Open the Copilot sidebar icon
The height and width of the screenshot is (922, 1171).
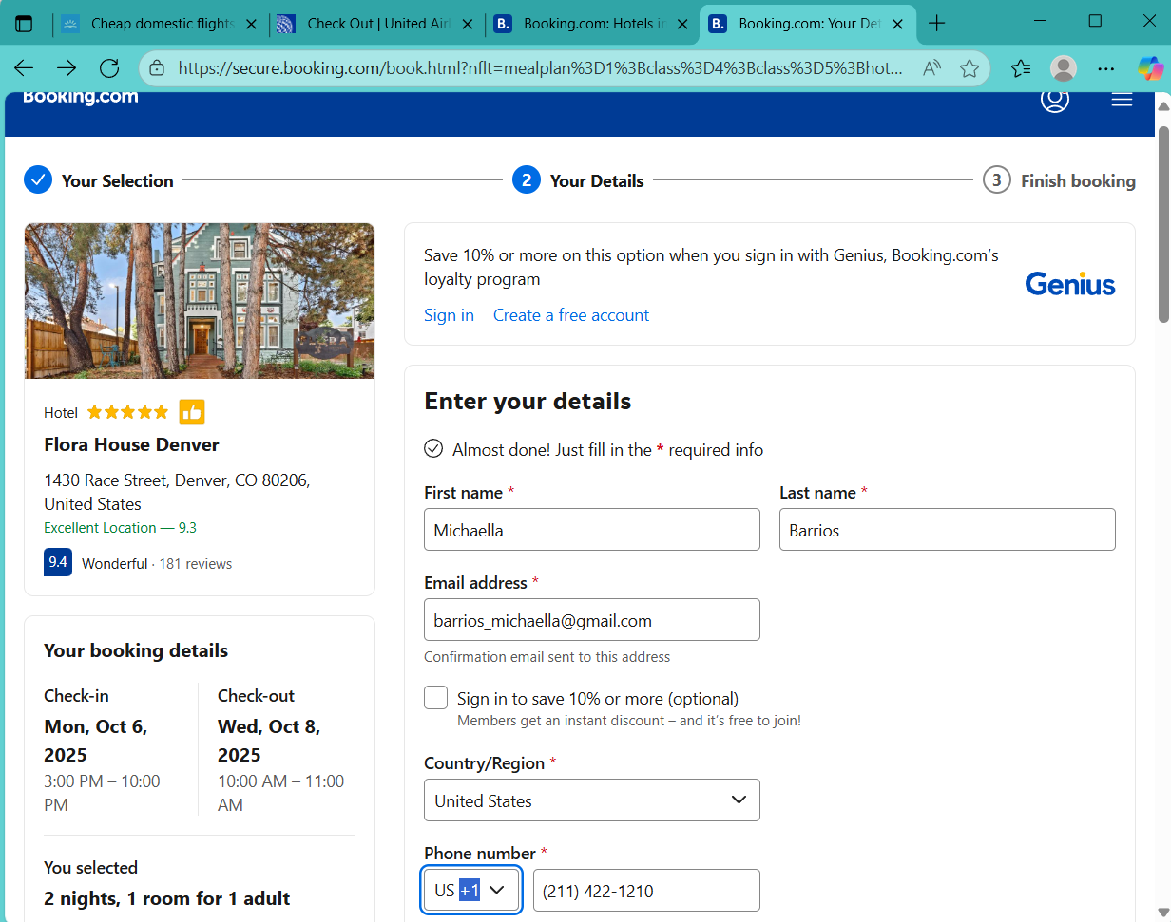click(x=1150, y=67)
